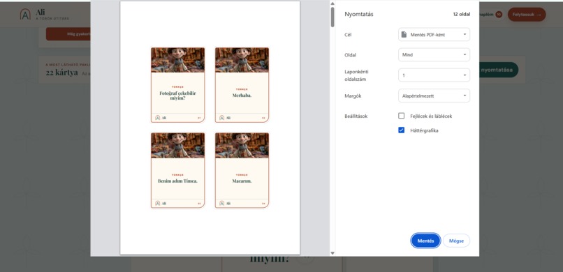Open the Oldal pages dropdown

[434, 55]
